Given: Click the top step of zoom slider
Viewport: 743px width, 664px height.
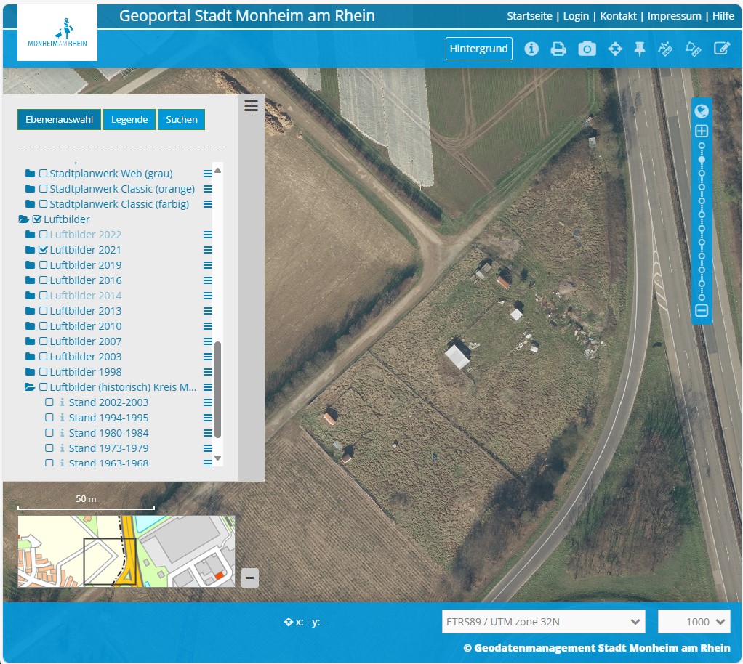Looking at the screenshot, I should pyautogui.click(x=702, y=146).
